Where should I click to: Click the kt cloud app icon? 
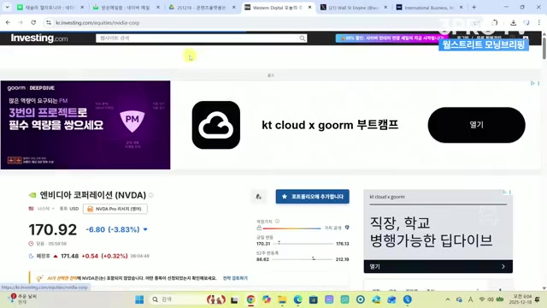coord(216,125)
